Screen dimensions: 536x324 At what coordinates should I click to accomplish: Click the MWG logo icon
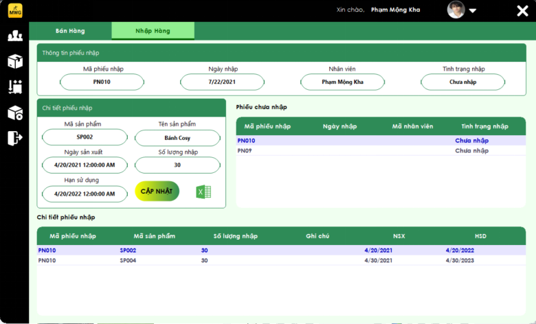(x=15, y=10)
